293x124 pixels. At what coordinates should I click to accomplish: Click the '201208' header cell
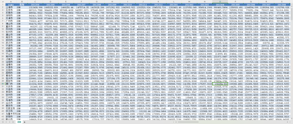point(97,4)
